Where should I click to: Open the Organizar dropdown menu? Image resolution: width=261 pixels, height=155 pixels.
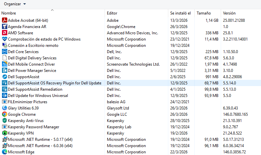(15, 4)
